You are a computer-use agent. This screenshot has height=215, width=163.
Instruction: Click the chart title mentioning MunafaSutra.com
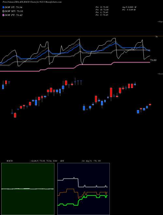(x=32, y=2)
